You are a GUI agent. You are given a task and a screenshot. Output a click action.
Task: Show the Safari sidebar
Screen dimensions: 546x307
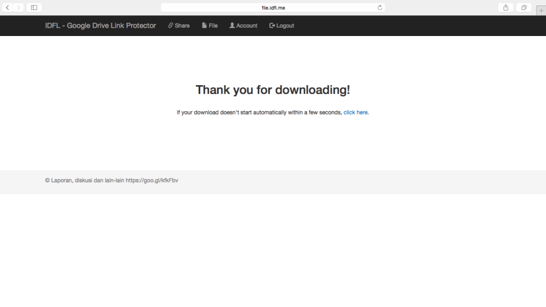(34, 8)
